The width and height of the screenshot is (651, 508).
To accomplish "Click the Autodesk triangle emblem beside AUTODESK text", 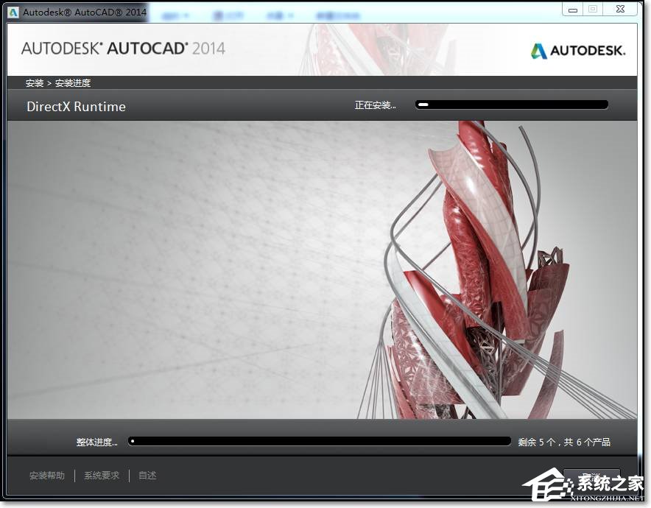I will pos(538,50).
